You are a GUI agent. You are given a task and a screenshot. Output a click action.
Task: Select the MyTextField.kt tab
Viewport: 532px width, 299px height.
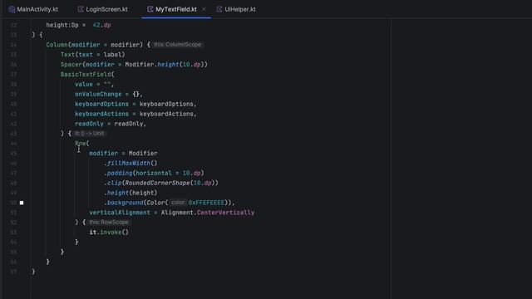[175, 9]
